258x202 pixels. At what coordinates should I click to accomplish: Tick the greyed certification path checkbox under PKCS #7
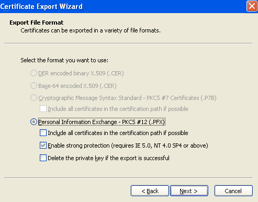coord(43,109)
